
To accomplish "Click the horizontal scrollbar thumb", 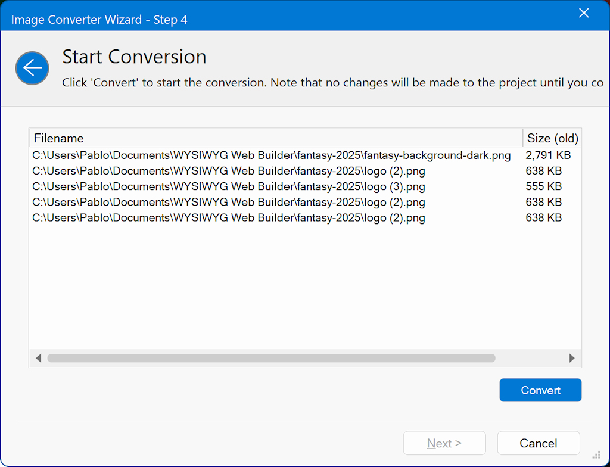I will tap(271, 358).
